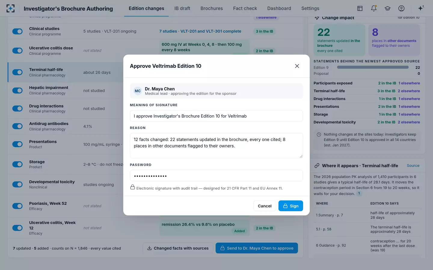The height and width of the screenshot is (270, 433).
Task: Open the user account icon
Action: point(401,8)
